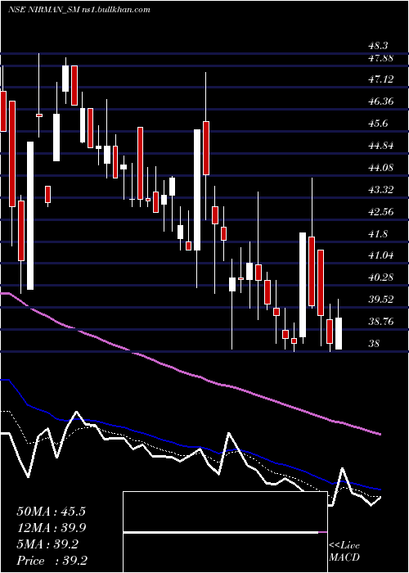Click the 40.28 price axis label
This screenshot has height=573, width=409.
tap(380, 277)
